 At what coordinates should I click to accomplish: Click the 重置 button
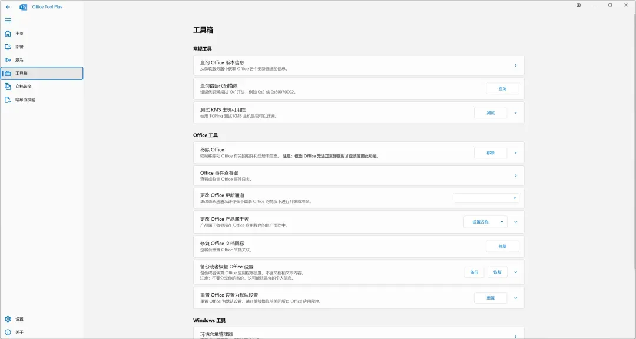coord(491,298)
